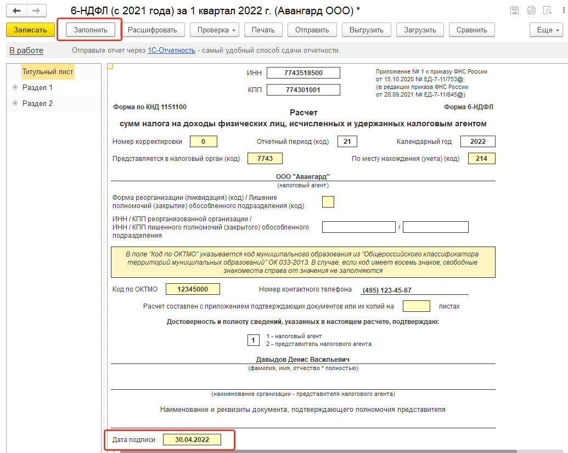Open the Еще dropdown menu
The height and width of the screenshot is (453, 568).
(546, 30)
